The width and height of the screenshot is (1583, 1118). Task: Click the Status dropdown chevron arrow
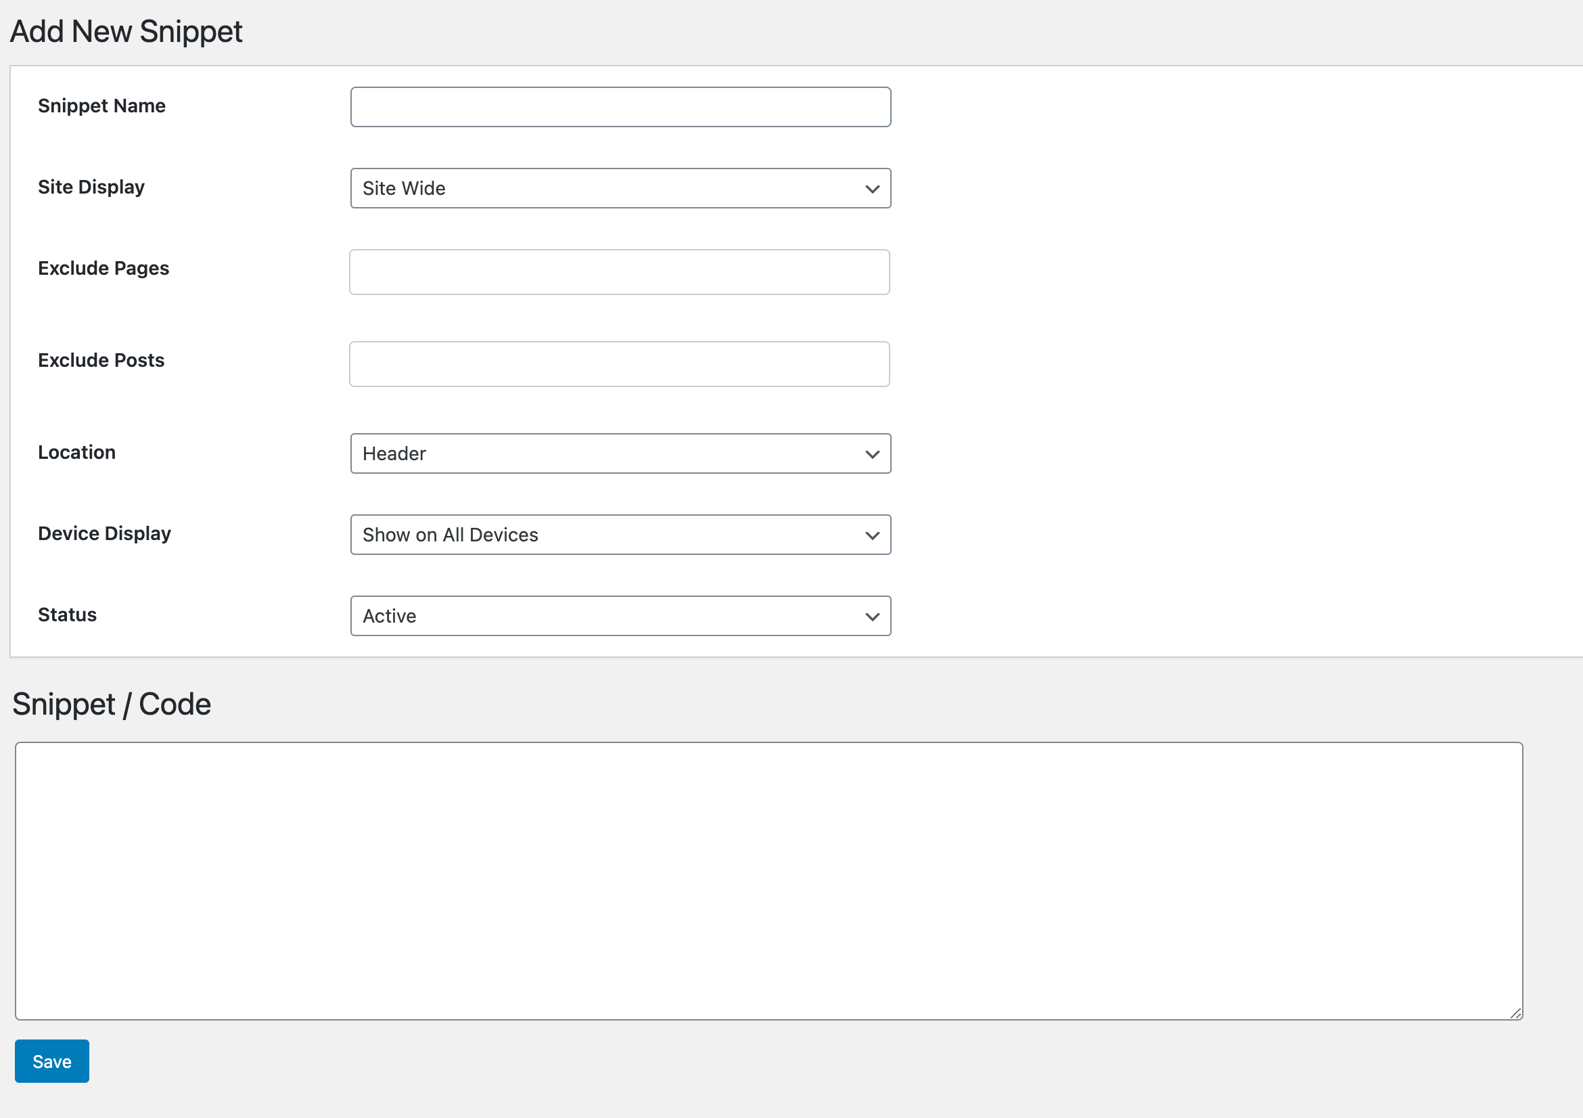click(871, 617)
